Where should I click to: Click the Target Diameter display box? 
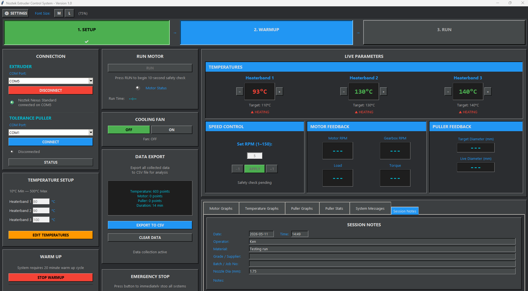tap(476, 148)
